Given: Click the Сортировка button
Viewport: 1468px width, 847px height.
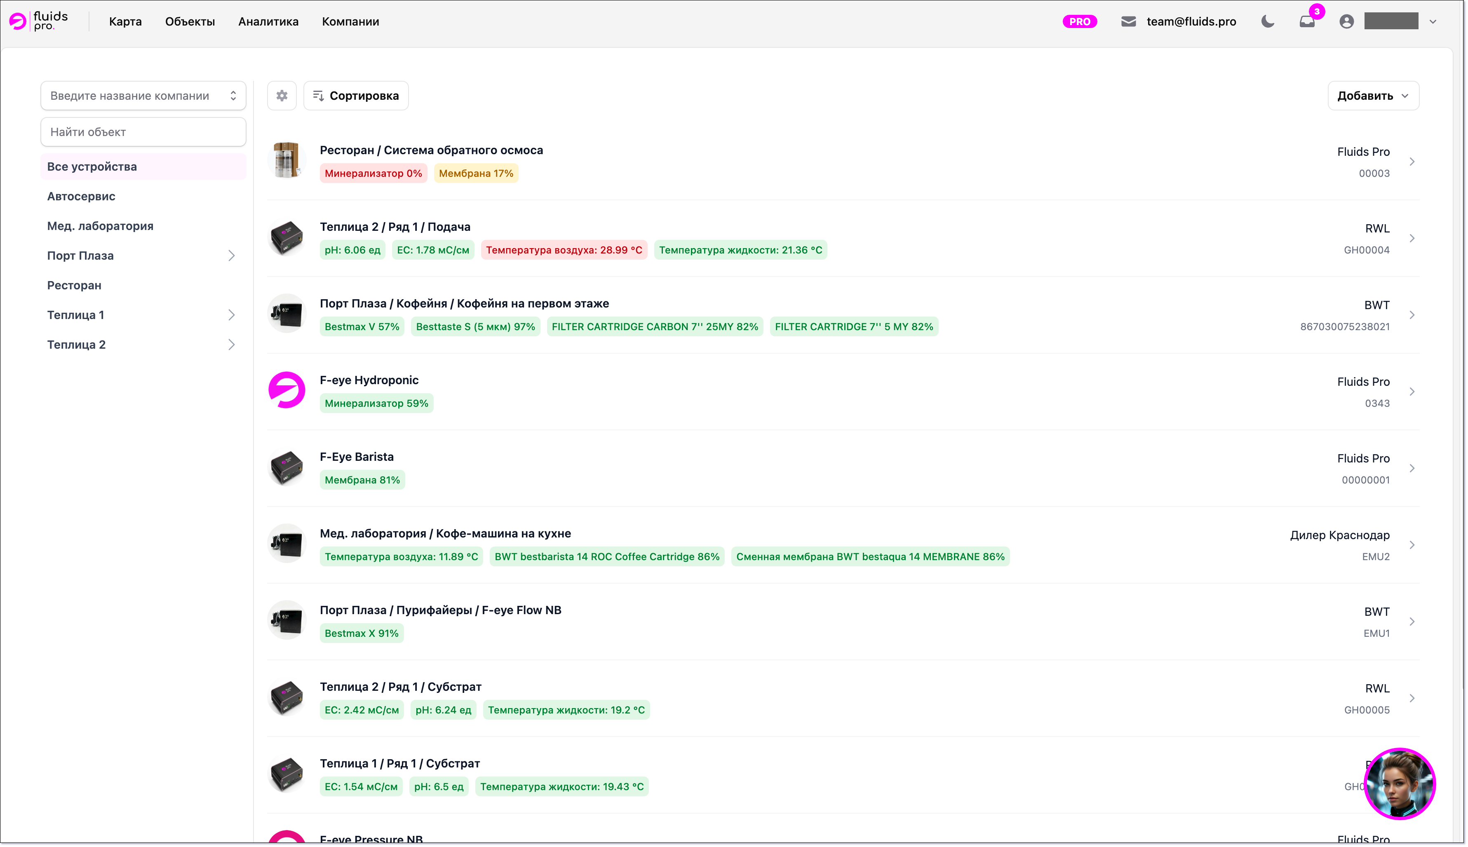Looking at the screenshot, I should (x=355, y=95).
